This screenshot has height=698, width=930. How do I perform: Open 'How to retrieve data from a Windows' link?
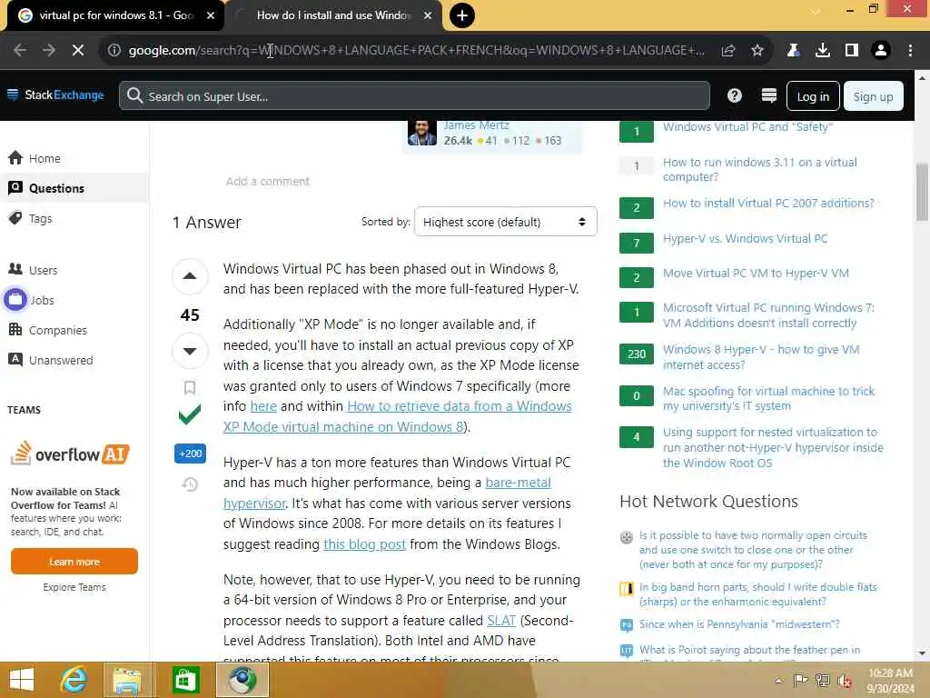point(459,406)
